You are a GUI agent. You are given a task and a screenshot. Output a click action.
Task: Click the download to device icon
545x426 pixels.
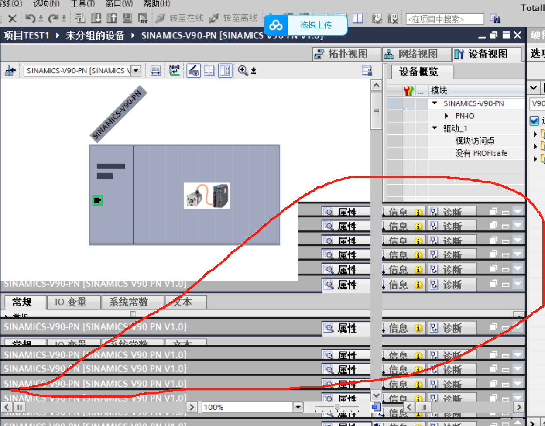click(x=96, y=18)
